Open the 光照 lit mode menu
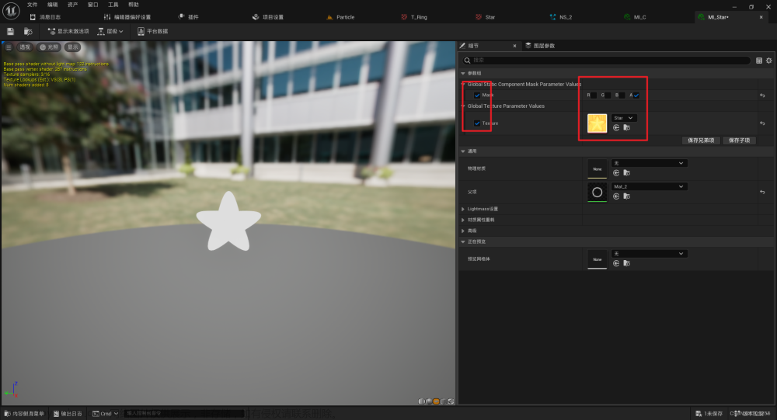Viewport: 777px width, 420px height. (x=49, y=47)
